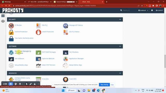The height and width of the screenshot is (93, 166).
Task: Open the Optimize Website magnifier icon
Action: click(38, 59)
